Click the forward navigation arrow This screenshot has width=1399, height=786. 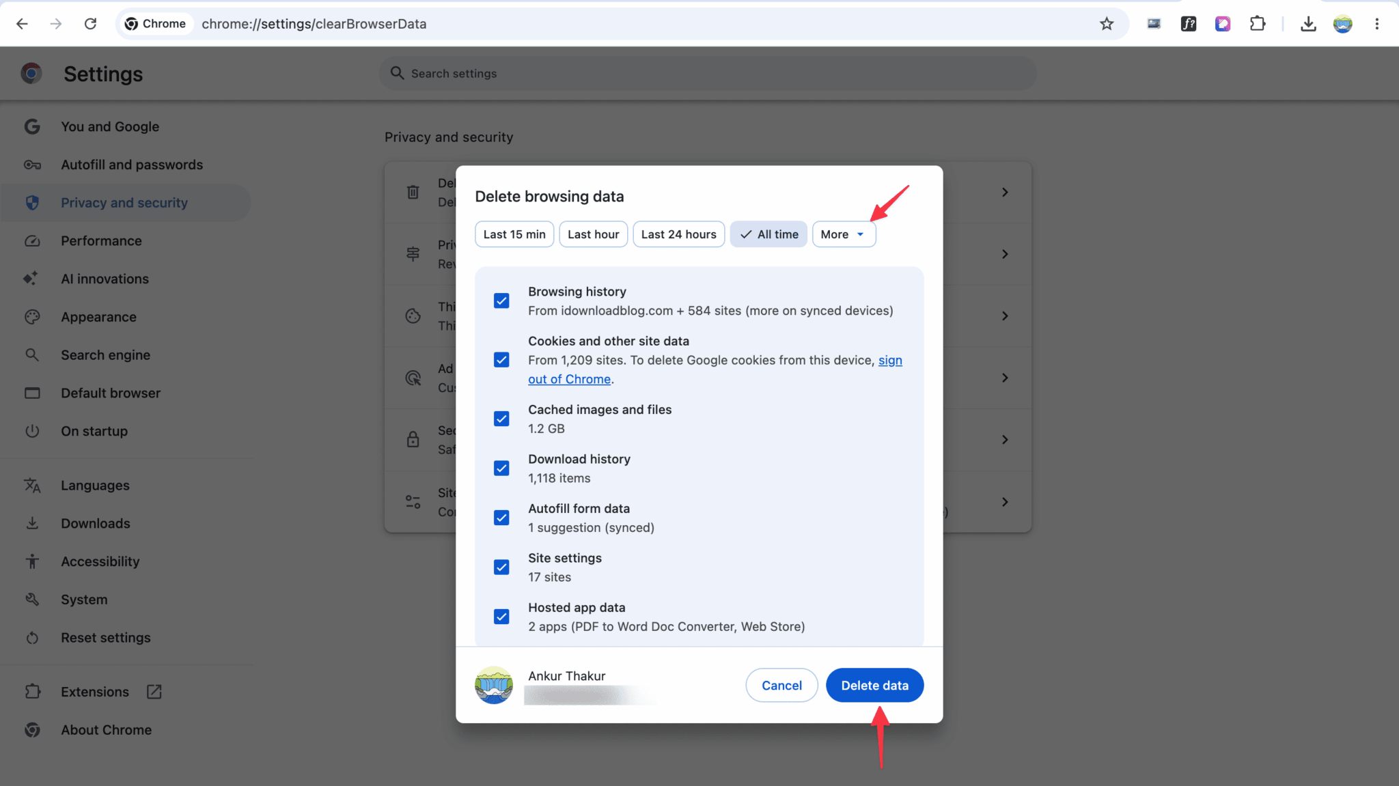pyautogui.click(x=56, y=24)
